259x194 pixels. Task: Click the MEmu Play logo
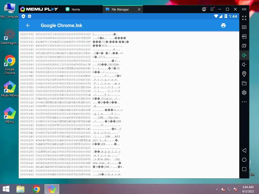(39, 9)
